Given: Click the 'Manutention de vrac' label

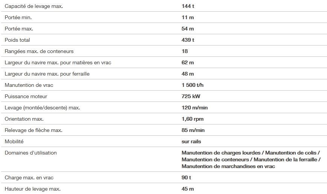Looking at the screenshot, I should point(29,85).
